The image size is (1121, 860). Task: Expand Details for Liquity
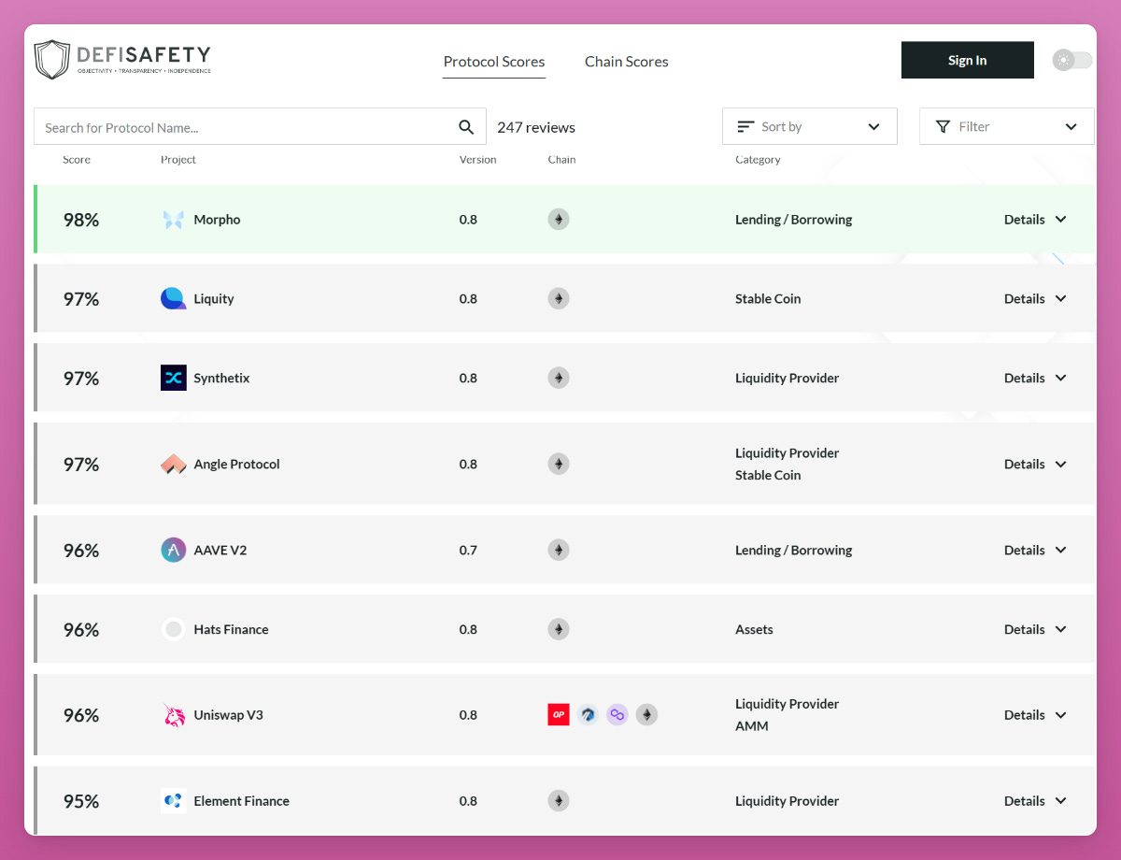[x=1035, y=299]
